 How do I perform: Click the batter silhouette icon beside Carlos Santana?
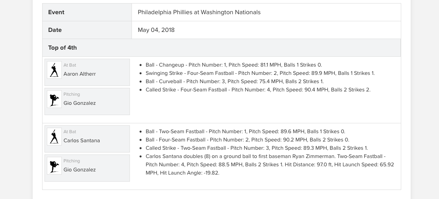coord(54,137)
